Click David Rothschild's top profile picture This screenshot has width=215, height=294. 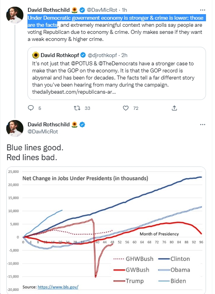click(15, 15)
